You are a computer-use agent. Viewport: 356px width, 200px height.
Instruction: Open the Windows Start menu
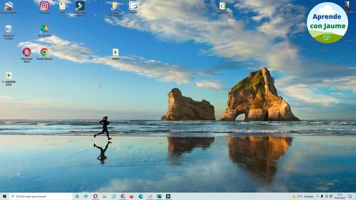pos(4,196)
